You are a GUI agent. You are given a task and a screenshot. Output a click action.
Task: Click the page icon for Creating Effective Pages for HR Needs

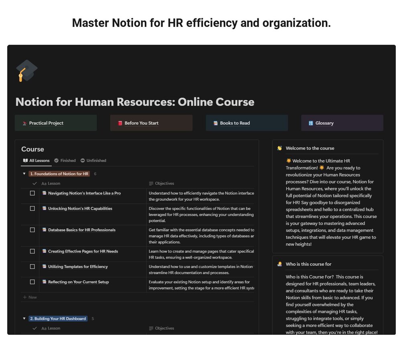coord(45,251)
